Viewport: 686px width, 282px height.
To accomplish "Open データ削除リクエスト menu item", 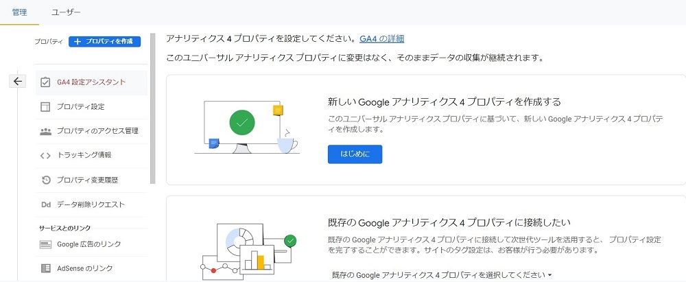I will coord(91,204).
